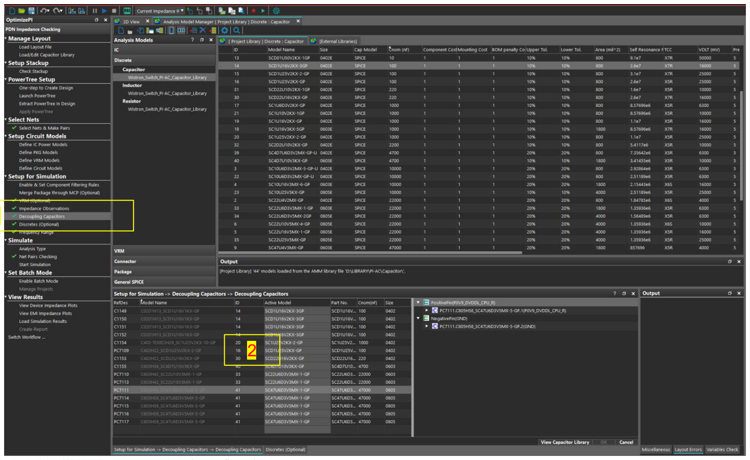This screenshot has width=750, height=460.
Task: Click the green run macro play icon
Action: [263, 11]
